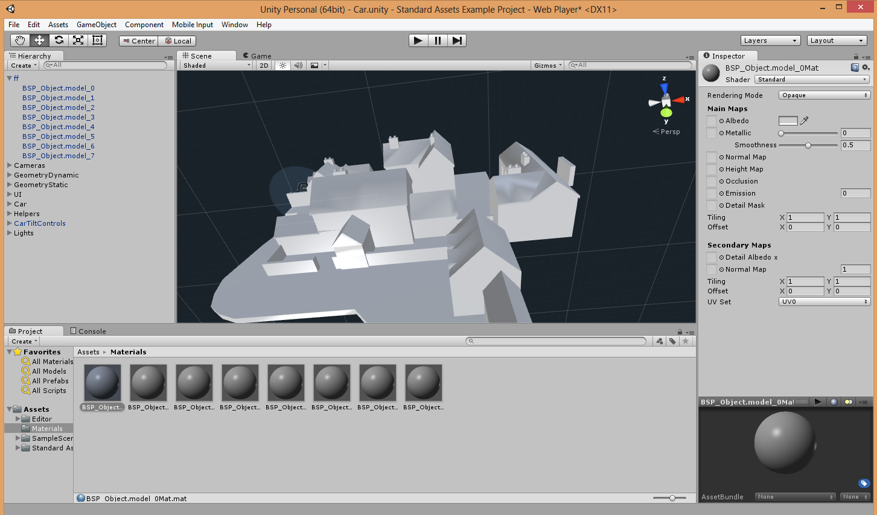Open the Mobile Input menu
This screenshot has height=515, width=877.
193,25
